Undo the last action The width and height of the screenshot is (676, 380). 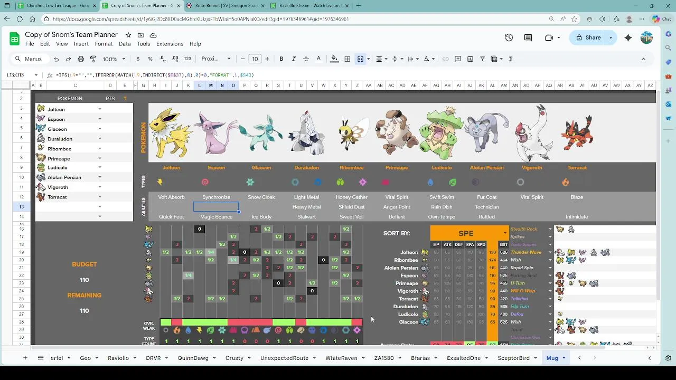pos(57,59)
